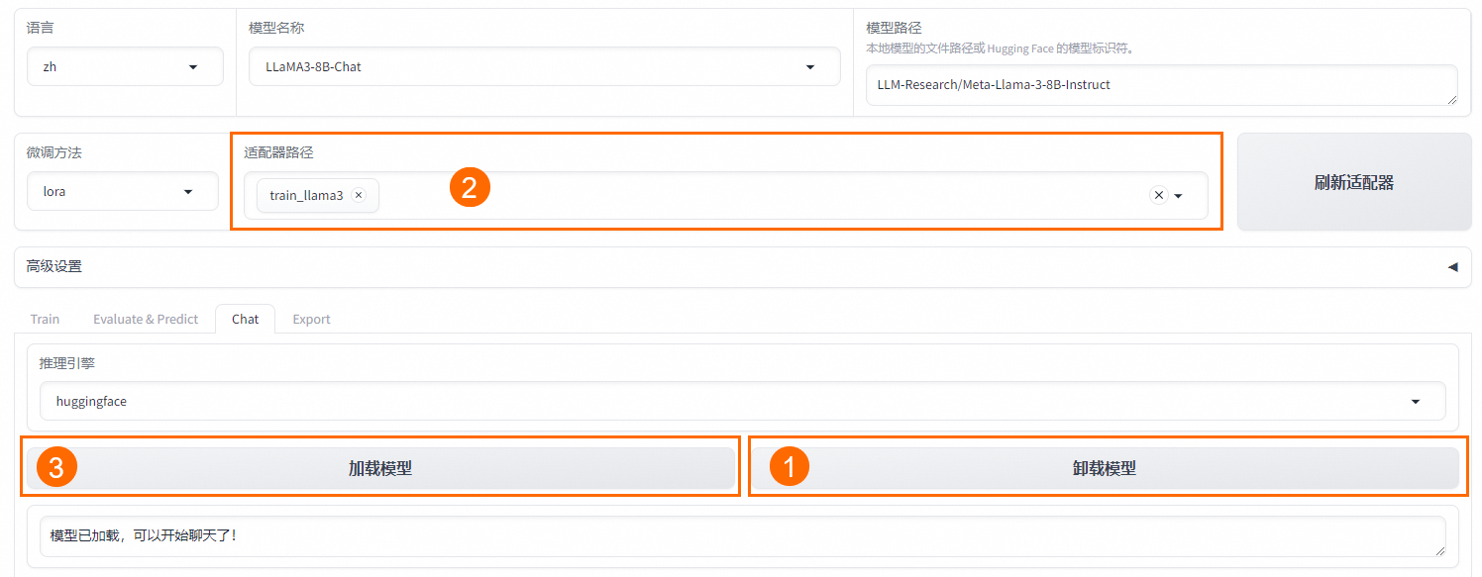Open the Export tab
1482x577 pixels.
(x=311, y=319)
